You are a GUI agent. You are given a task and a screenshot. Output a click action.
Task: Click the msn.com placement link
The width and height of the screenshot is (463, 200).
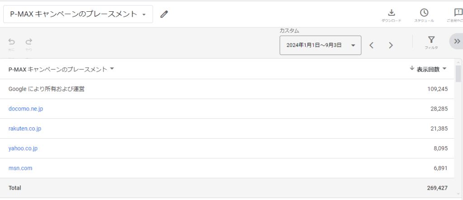click(x=20, y=168)
